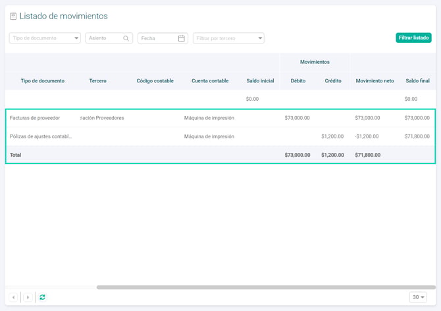Click the $1,200.00 total credit
This screenshot has height=311, width=441.
(x=332, y=155)
